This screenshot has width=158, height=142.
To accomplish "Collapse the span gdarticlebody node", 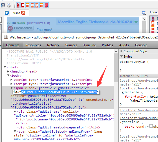I will (15, 131).
